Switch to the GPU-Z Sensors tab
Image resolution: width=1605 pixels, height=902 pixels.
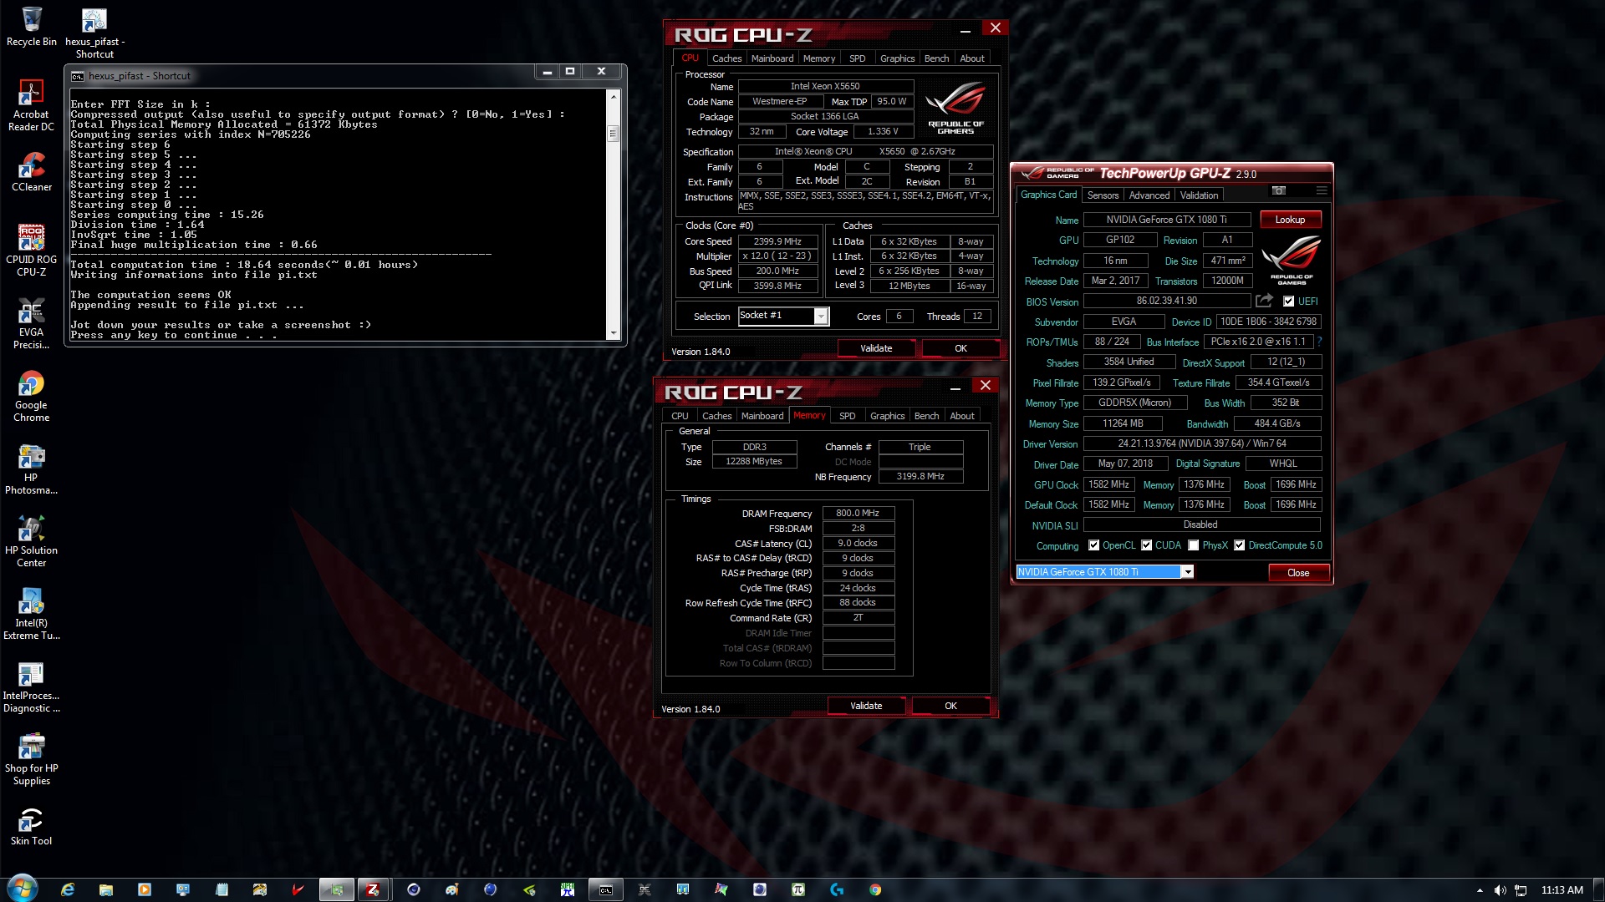[x=1103, y=195]
